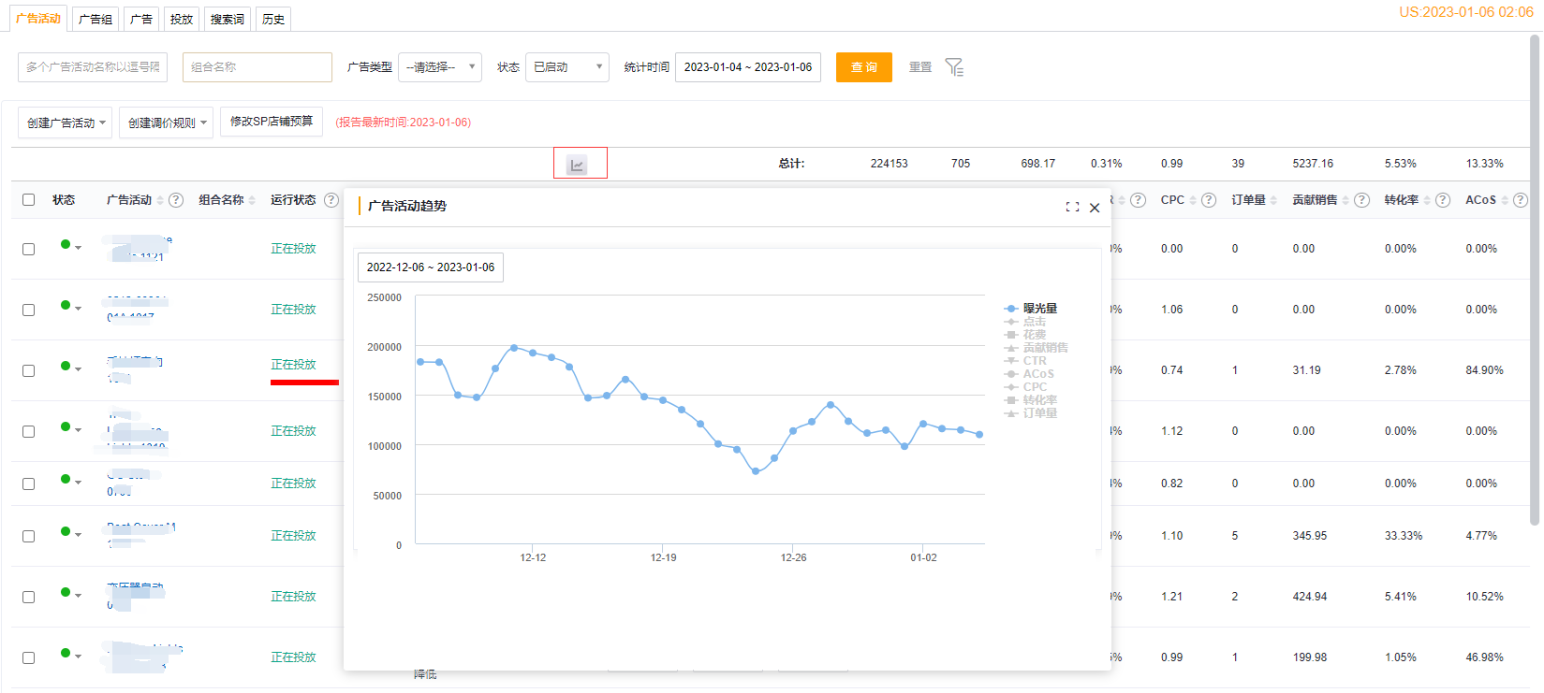Click the vertical page scrollbar

point(1535,281)
